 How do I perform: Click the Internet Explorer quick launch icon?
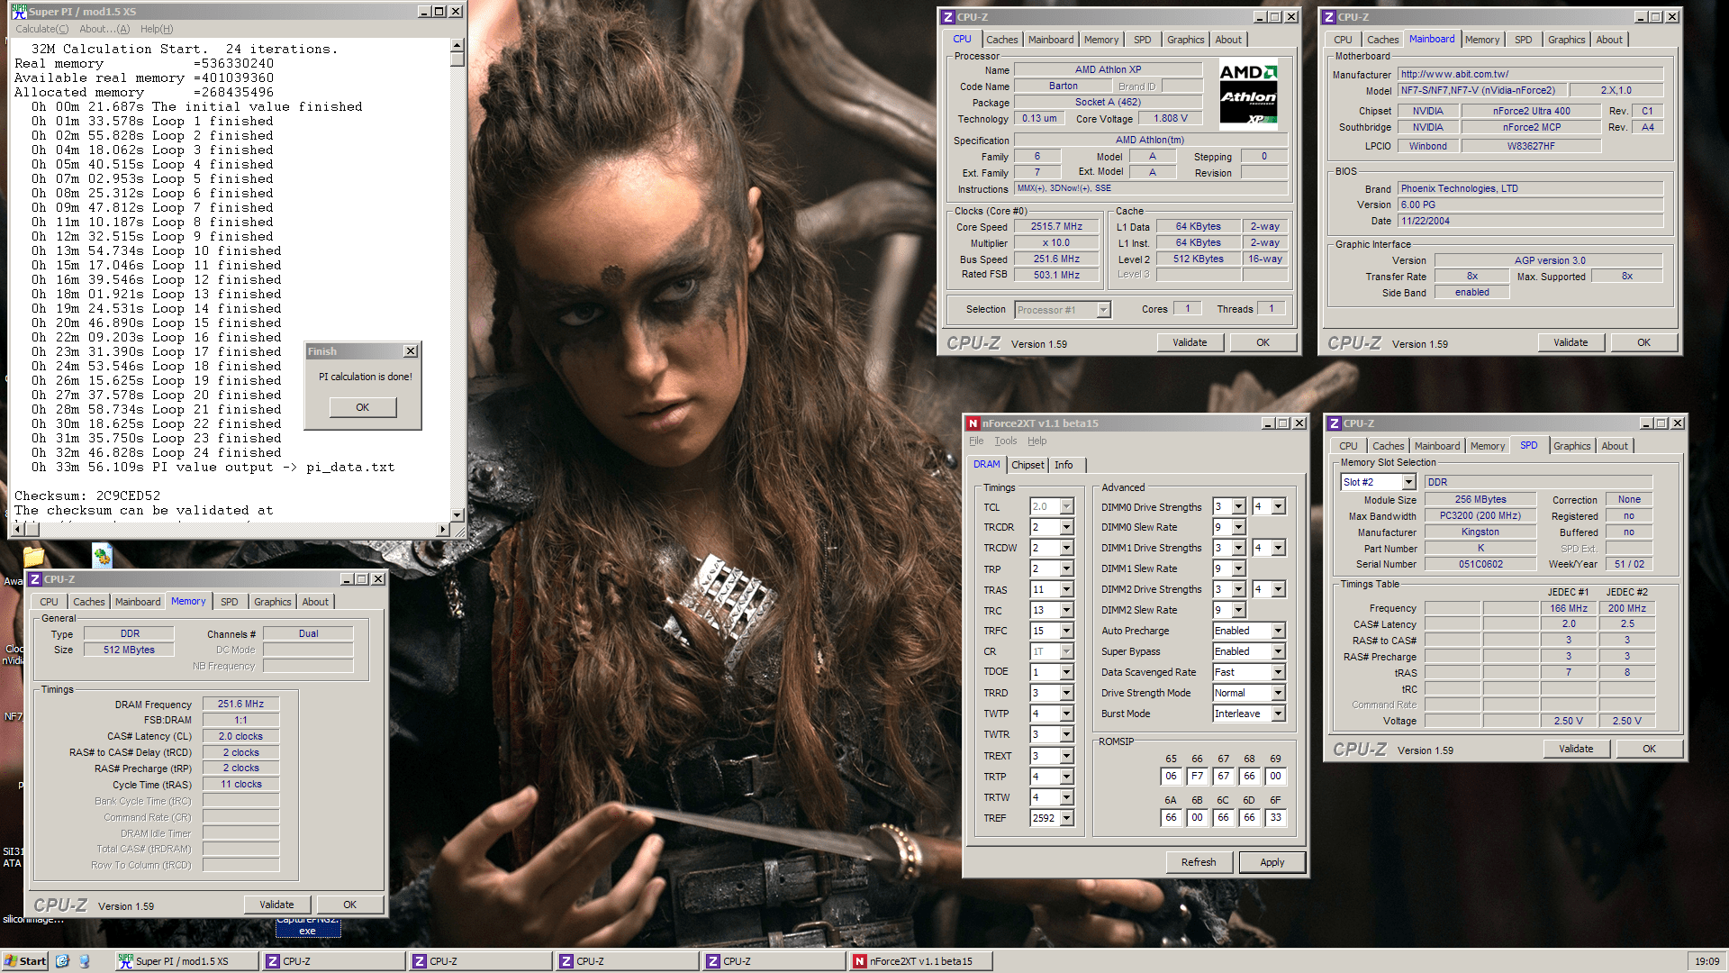(62, 961)
